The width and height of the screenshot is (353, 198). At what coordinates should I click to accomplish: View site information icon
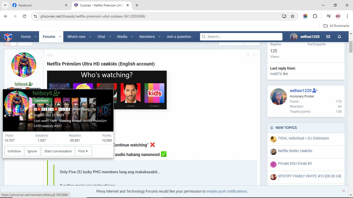[x=35, y=16]
